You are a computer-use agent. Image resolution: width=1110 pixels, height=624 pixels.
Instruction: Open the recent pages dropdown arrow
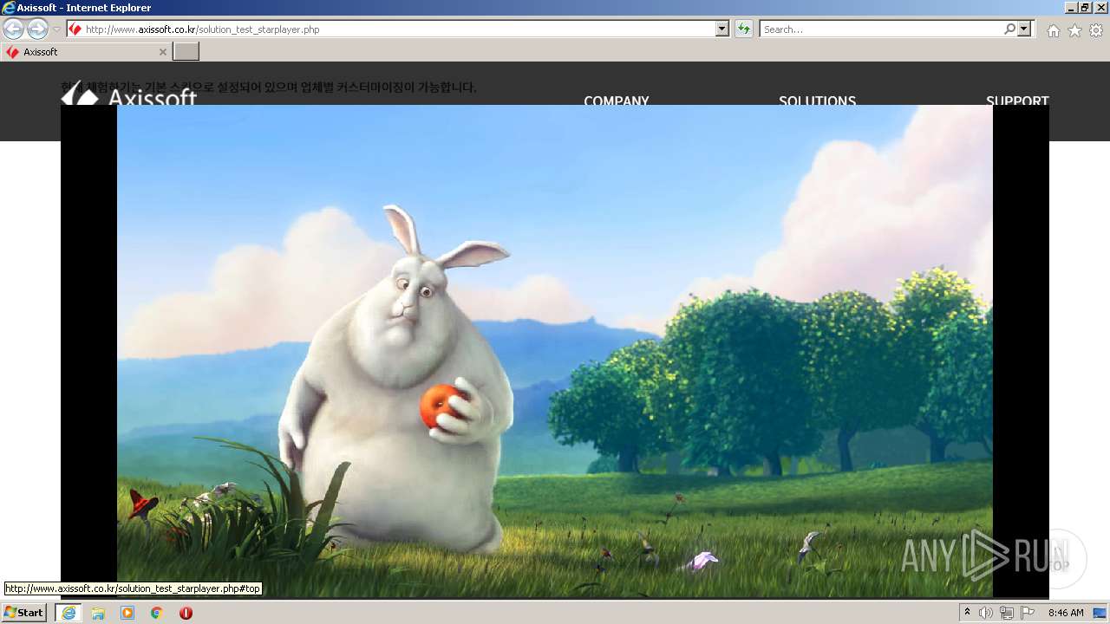point(57,29)
